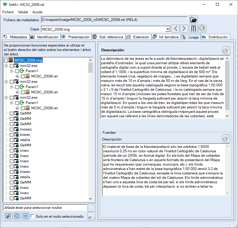Open the Validar menu
This screenshot has height=228, width=238.
23,12
